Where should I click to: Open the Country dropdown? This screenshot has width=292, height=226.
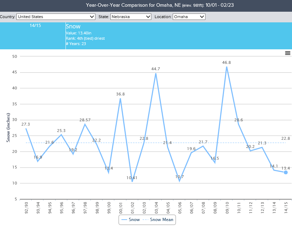(x=55, y=16)
